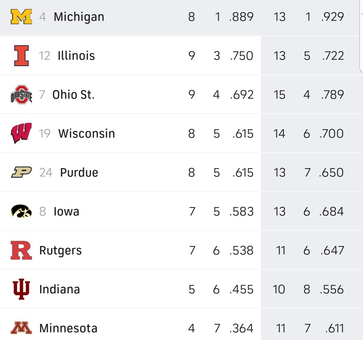Viewport: 363px width, 340px height.
Task: Tap the Iowa Hawkeye logo
Action: pyautogui.click(x=21, y=211)
